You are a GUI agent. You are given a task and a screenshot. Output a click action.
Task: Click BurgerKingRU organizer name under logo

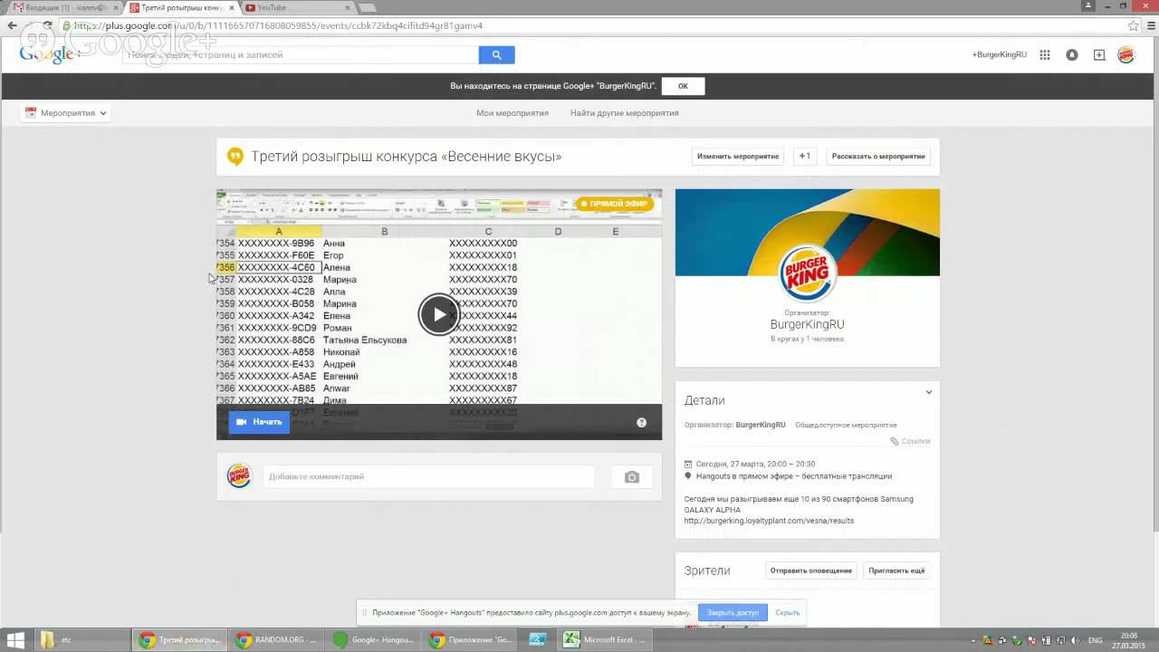[x=807, y=324]
